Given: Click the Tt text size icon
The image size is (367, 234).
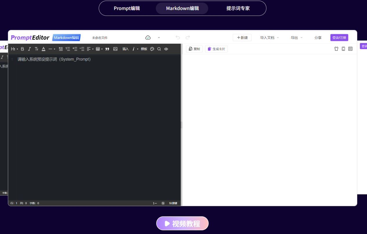Looking at the screenshot, I should (36, 49).
